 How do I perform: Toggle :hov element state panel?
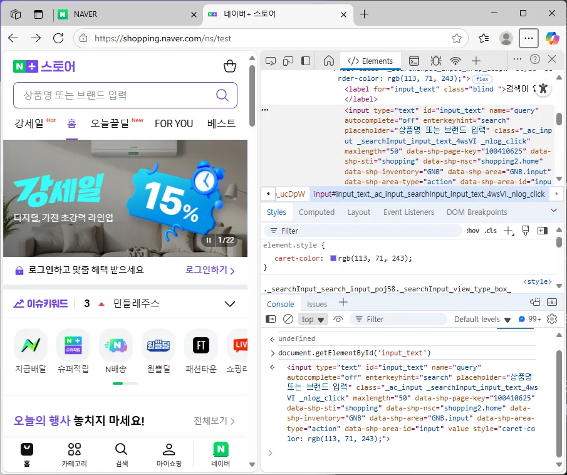(x=472, y=231)
